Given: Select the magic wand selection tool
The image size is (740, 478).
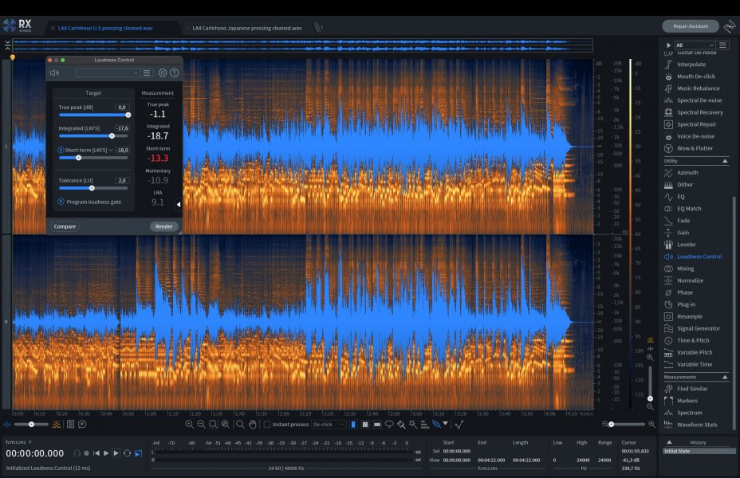Looking at the screenshot, I should pos(413,425).
